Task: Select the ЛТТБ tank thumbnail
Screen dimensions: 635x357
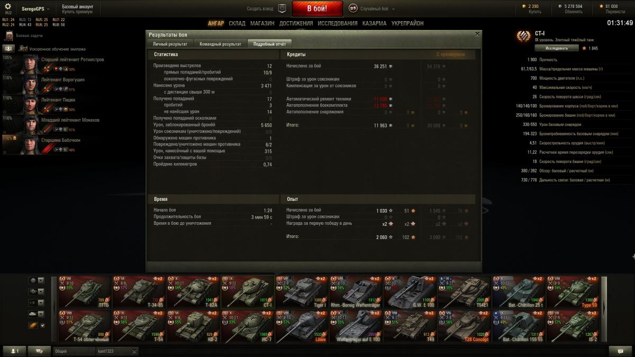Action: [x=85, y=291]
